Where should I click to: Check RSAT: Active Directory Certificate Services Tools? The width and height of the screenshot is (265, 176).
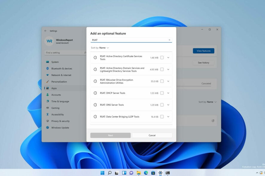(162, 58)
